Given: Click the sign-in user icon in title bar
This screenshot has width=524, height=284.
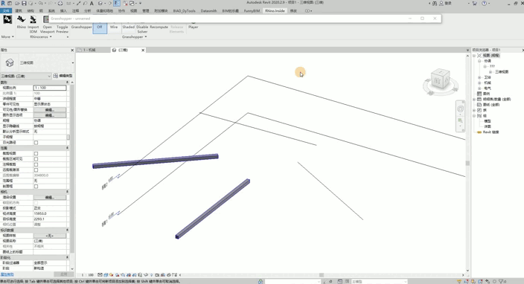Looking at the screenshot, I should pos(441,3).
